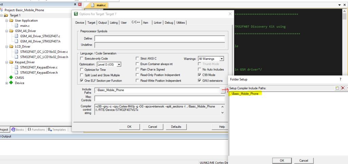348x164 pixels.
Task: Enable Strict ANSI C checkbox
Action: (x=138, y=59)
